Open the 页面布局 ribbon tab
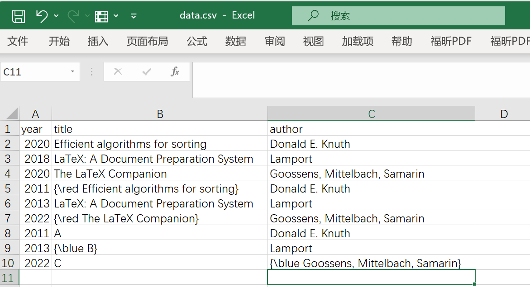Screen dimensions: 530x287 148,41
